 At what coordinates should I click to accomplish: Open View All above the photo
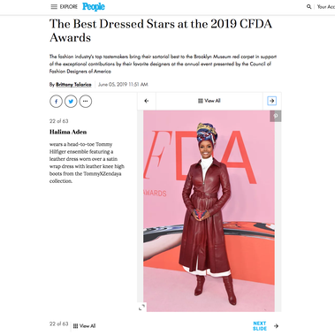[x=209, y=101]
